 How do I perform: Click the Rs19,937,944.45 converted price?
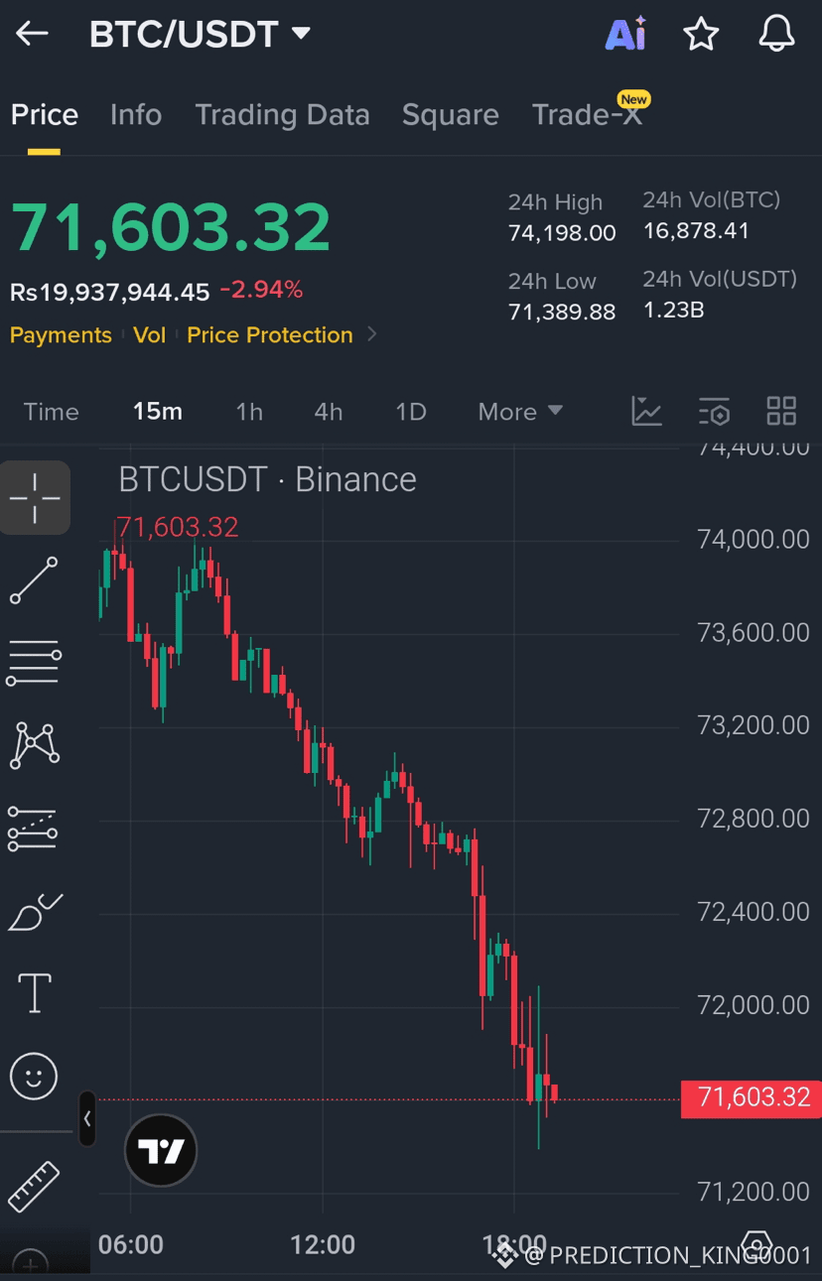[x=110, y=292]
